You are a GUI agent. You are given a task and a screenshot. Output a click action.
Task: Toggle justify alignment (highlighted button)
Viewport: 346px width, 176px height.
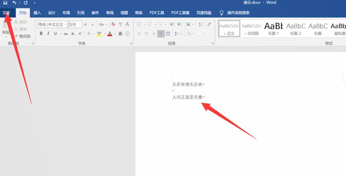(x=161, y=34)
